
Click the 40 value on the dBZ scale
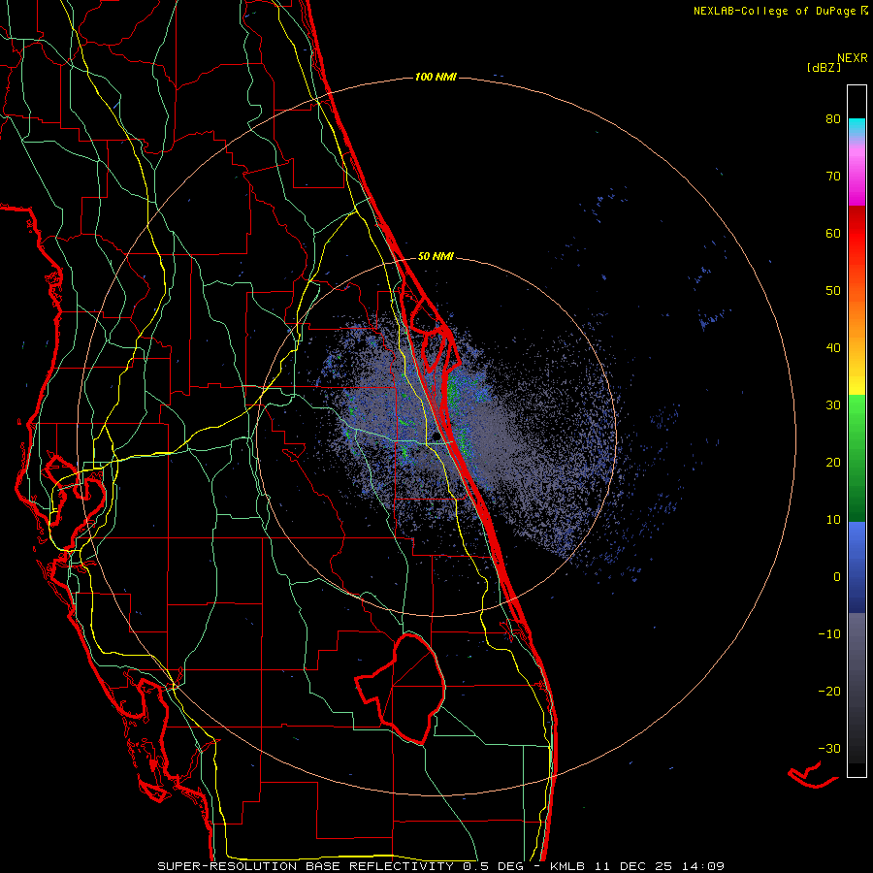[833, 348]
